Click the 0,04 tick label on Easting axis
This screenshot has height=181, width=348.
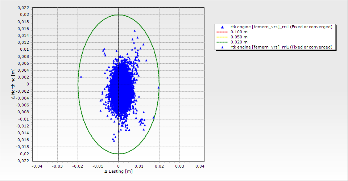tap(200, 166)
